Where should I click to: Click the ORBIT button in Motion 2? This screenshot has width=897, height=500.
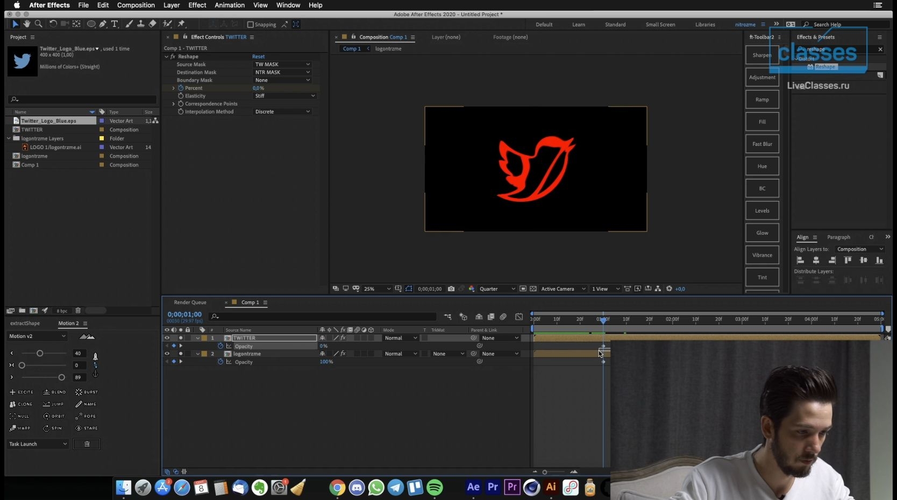pos(54,416)
